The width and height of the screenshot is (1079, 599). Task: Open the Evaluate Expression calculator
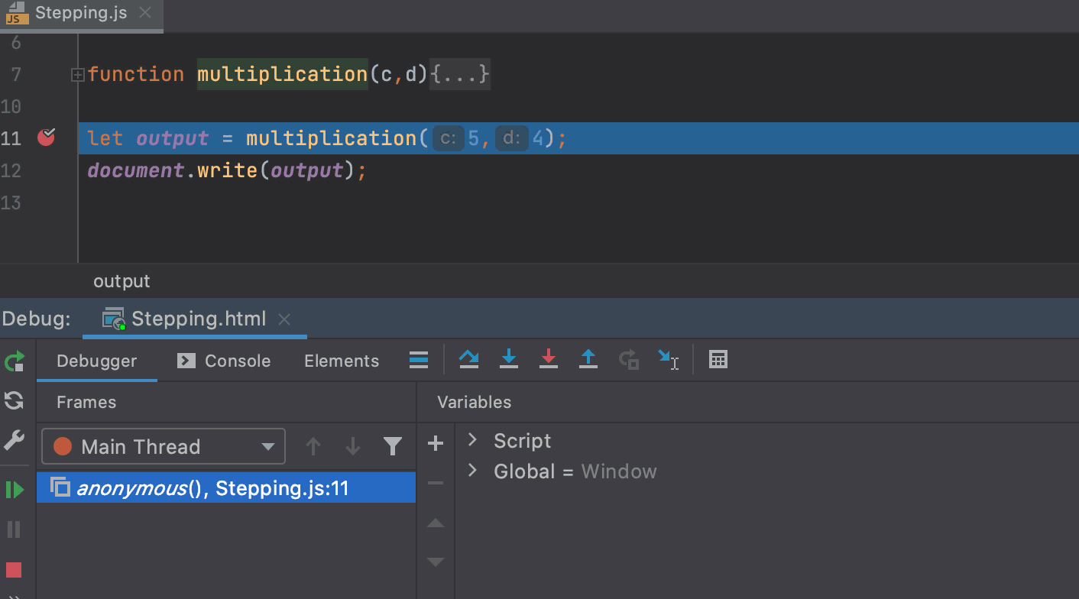[718, 359]
